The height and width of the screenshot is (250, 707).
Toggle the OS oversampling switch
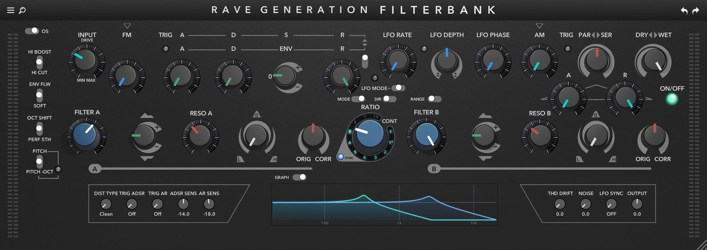click(x=32, y=31)
